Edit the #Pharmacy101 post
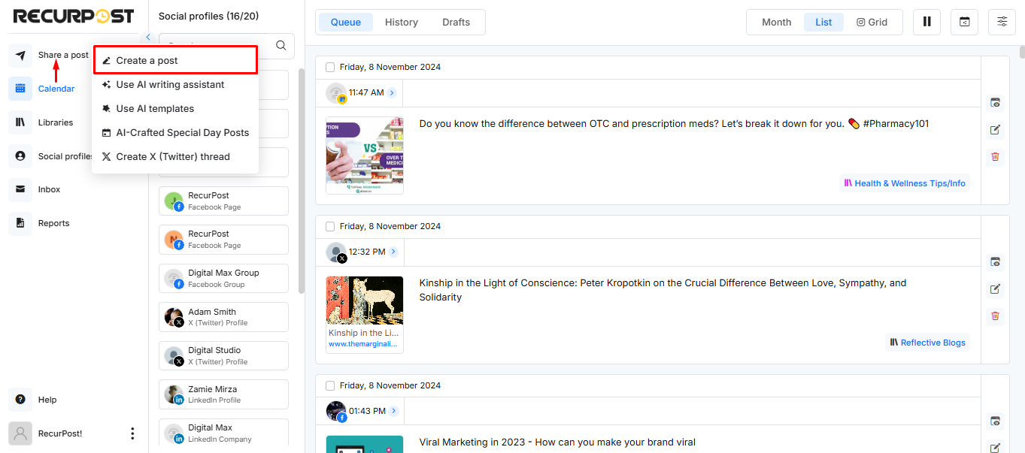The image size is (1025, 453). (x=995, y=130)
